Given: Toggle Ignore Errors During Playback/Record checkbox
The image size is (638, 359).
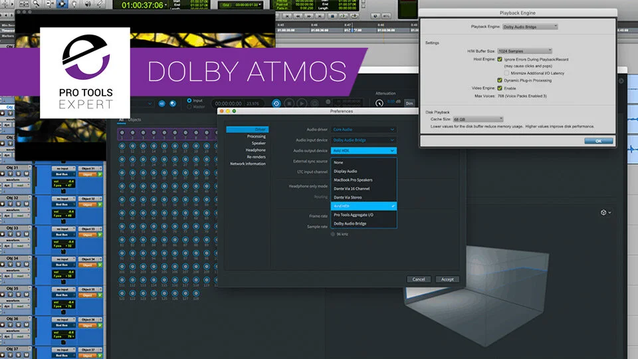Looking at the screenshot, I should [500, 59].
